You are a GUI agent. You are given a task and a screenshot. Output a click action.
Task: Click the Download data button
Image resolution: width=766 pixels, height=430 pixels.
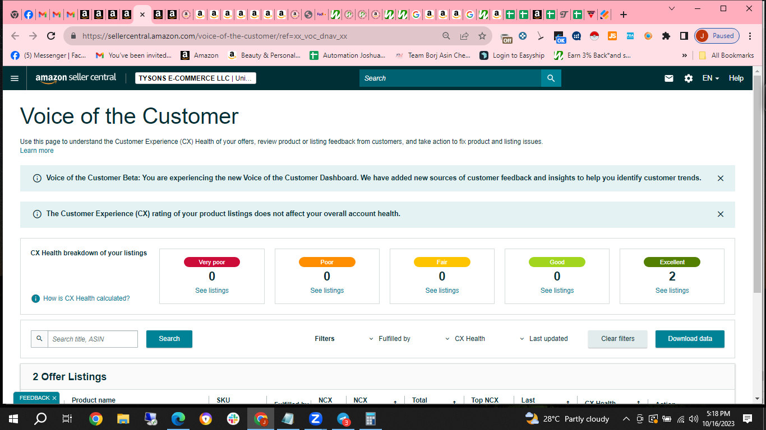click(x=690, y=339)
